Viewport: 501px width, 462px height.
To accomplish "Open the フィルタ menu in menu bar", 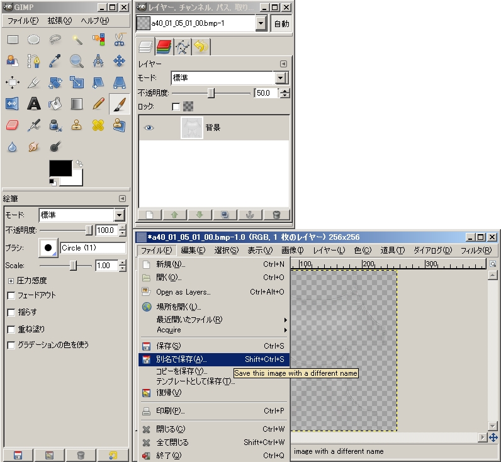I will (475, 251).
